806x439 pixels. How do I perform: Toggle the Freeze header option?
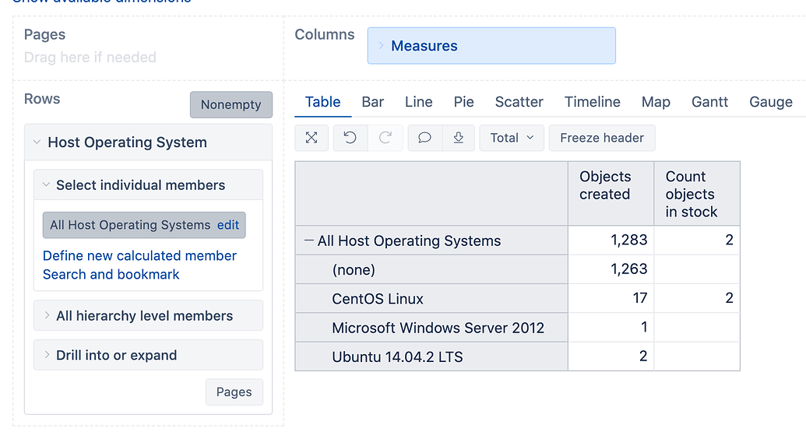click(601, 138)
